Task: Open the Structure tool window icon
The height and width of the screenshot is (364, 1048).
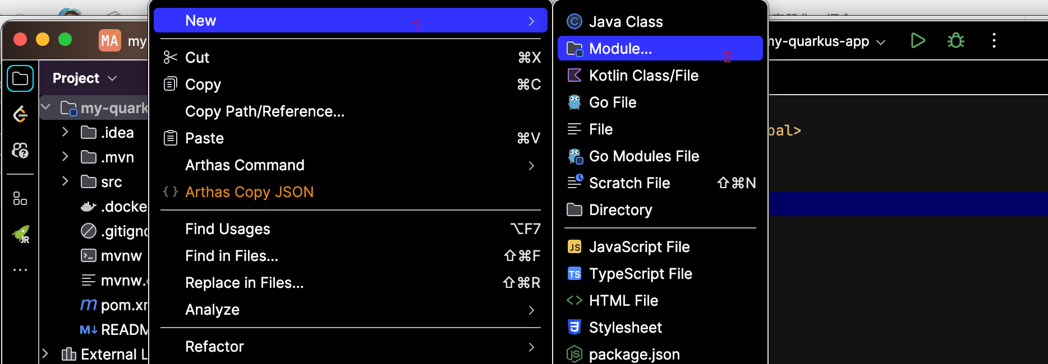Action: pyautogui.click(x=20, y=198)
